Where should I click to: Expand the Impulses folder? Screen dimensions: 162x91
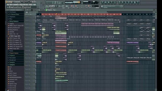pos(12,17)
